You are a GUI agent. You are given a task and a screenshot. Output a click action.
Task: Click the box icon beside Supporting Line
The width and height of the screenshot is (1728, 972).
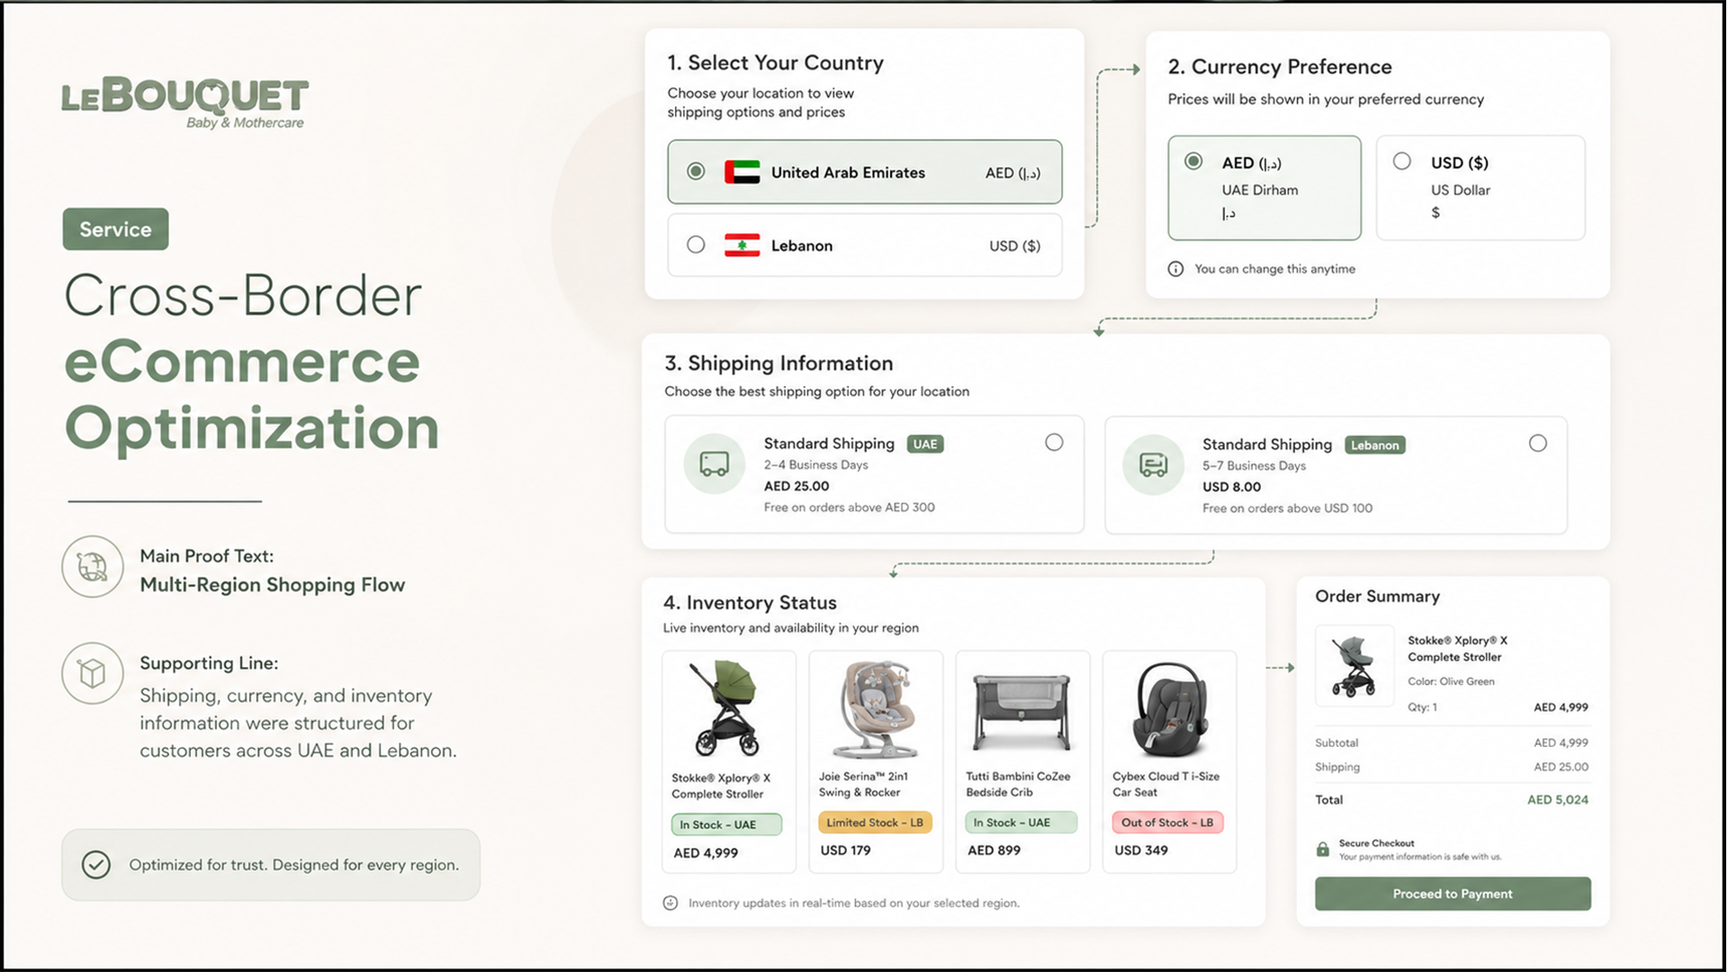93,673
